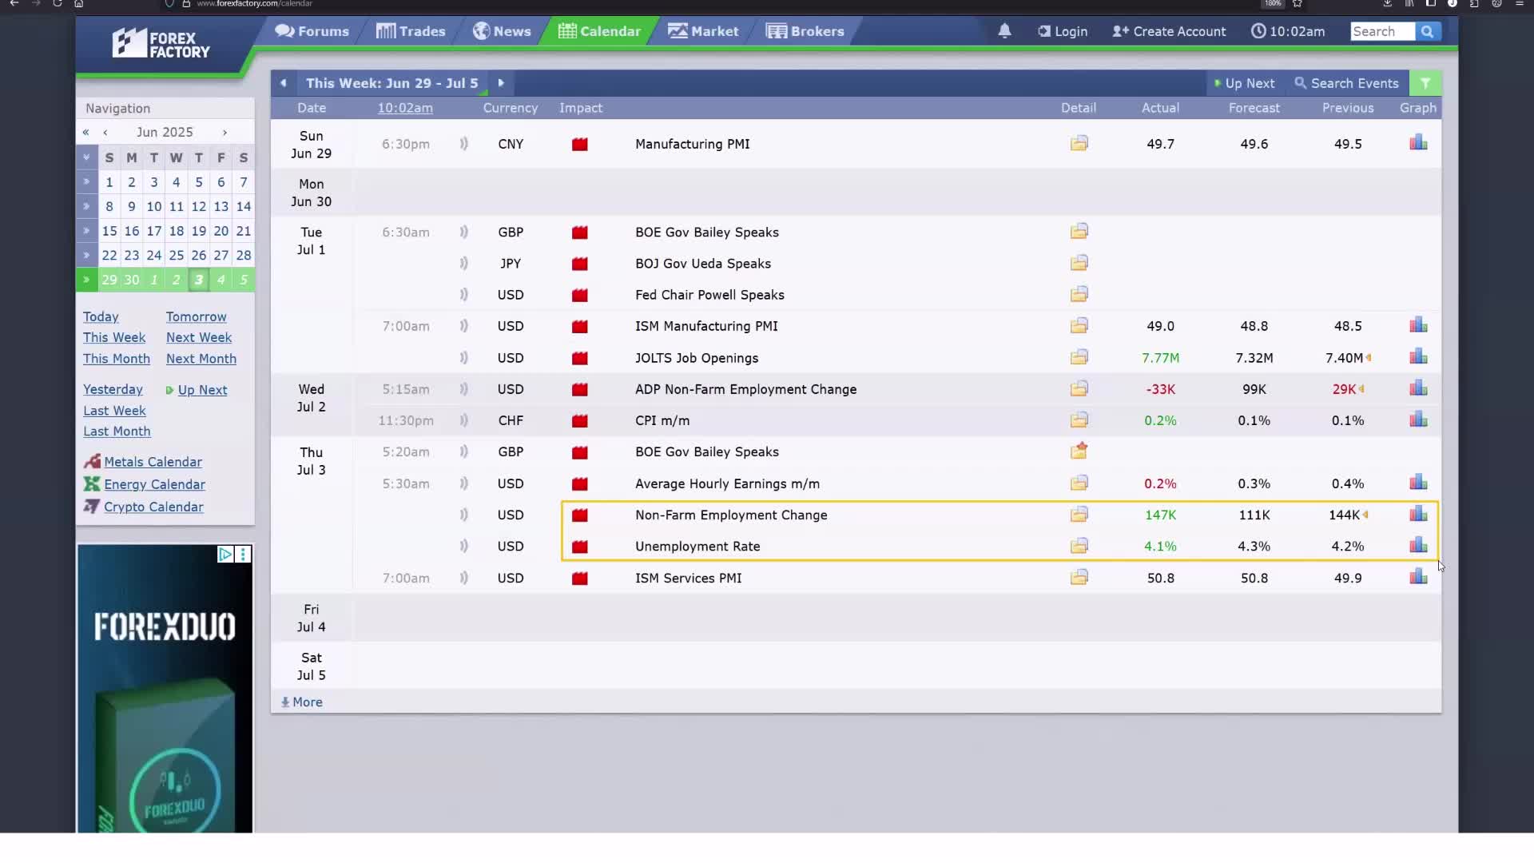Click the Forex Factory logo
1534x863 pixels.
[x=161, y=43]
